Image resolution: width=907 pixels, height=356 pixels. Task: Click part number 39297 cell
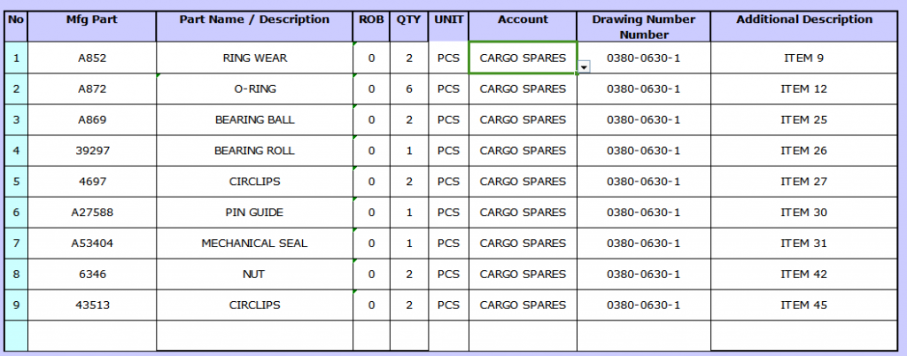[x=92, y=151]
